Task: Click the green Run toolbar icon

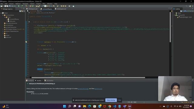Action: (x=19, y=6)
